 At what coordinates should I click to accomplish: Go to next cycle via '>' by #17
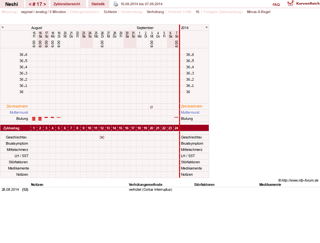pyautogui.click(x=45, y=4)
